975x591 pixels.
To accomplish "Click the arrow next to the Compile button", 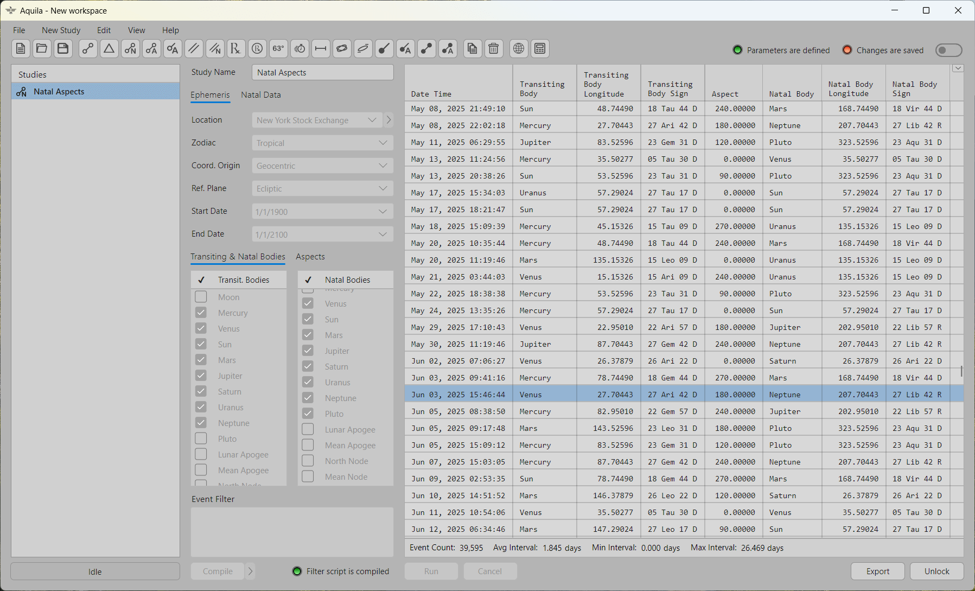I will [250, 571].
